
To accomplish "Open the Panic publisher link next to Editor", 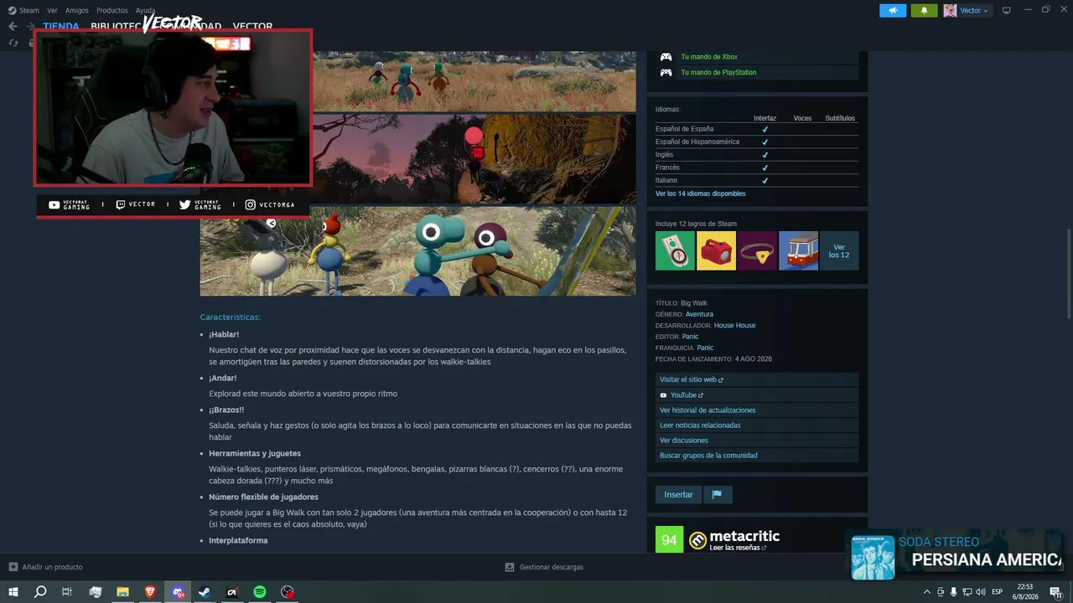I will point(690,337).
